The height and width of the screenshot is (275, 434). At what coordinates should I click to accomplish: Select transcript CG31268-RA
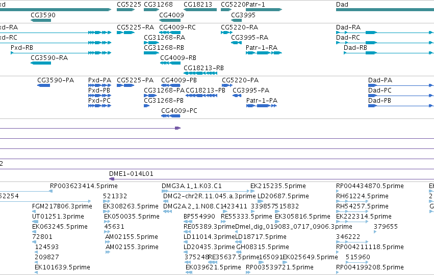151,43
